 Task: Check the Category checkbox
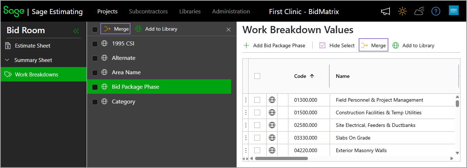[x=95, y=102]
